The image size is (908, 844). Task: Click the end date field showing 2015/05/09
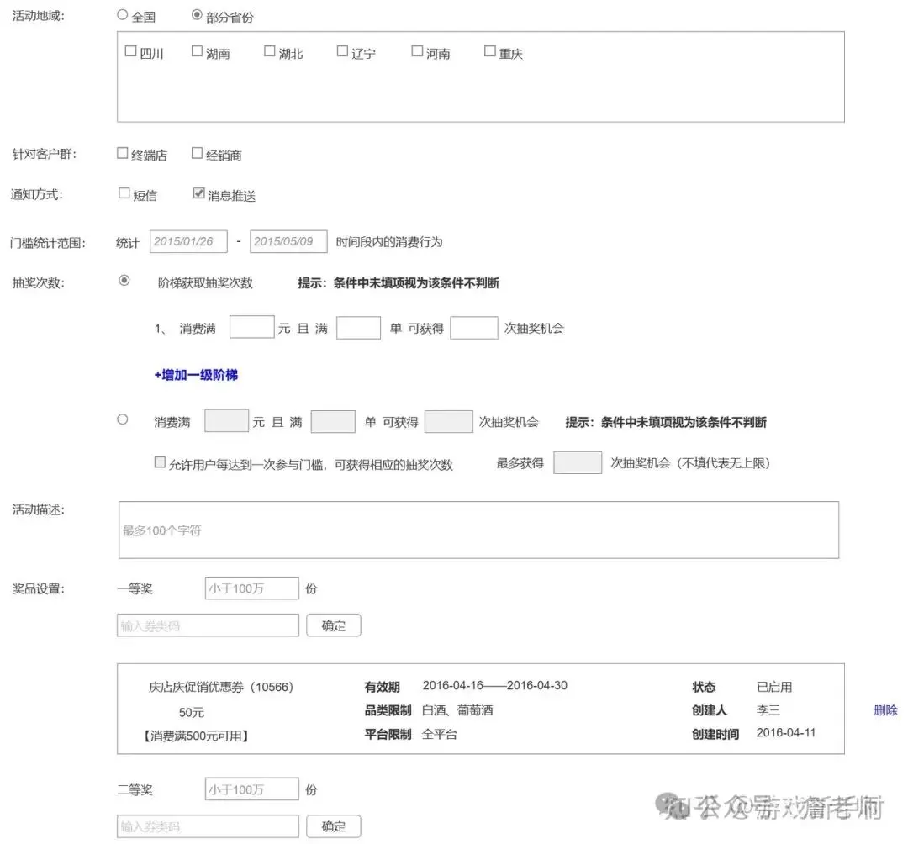tap(288, 241)
